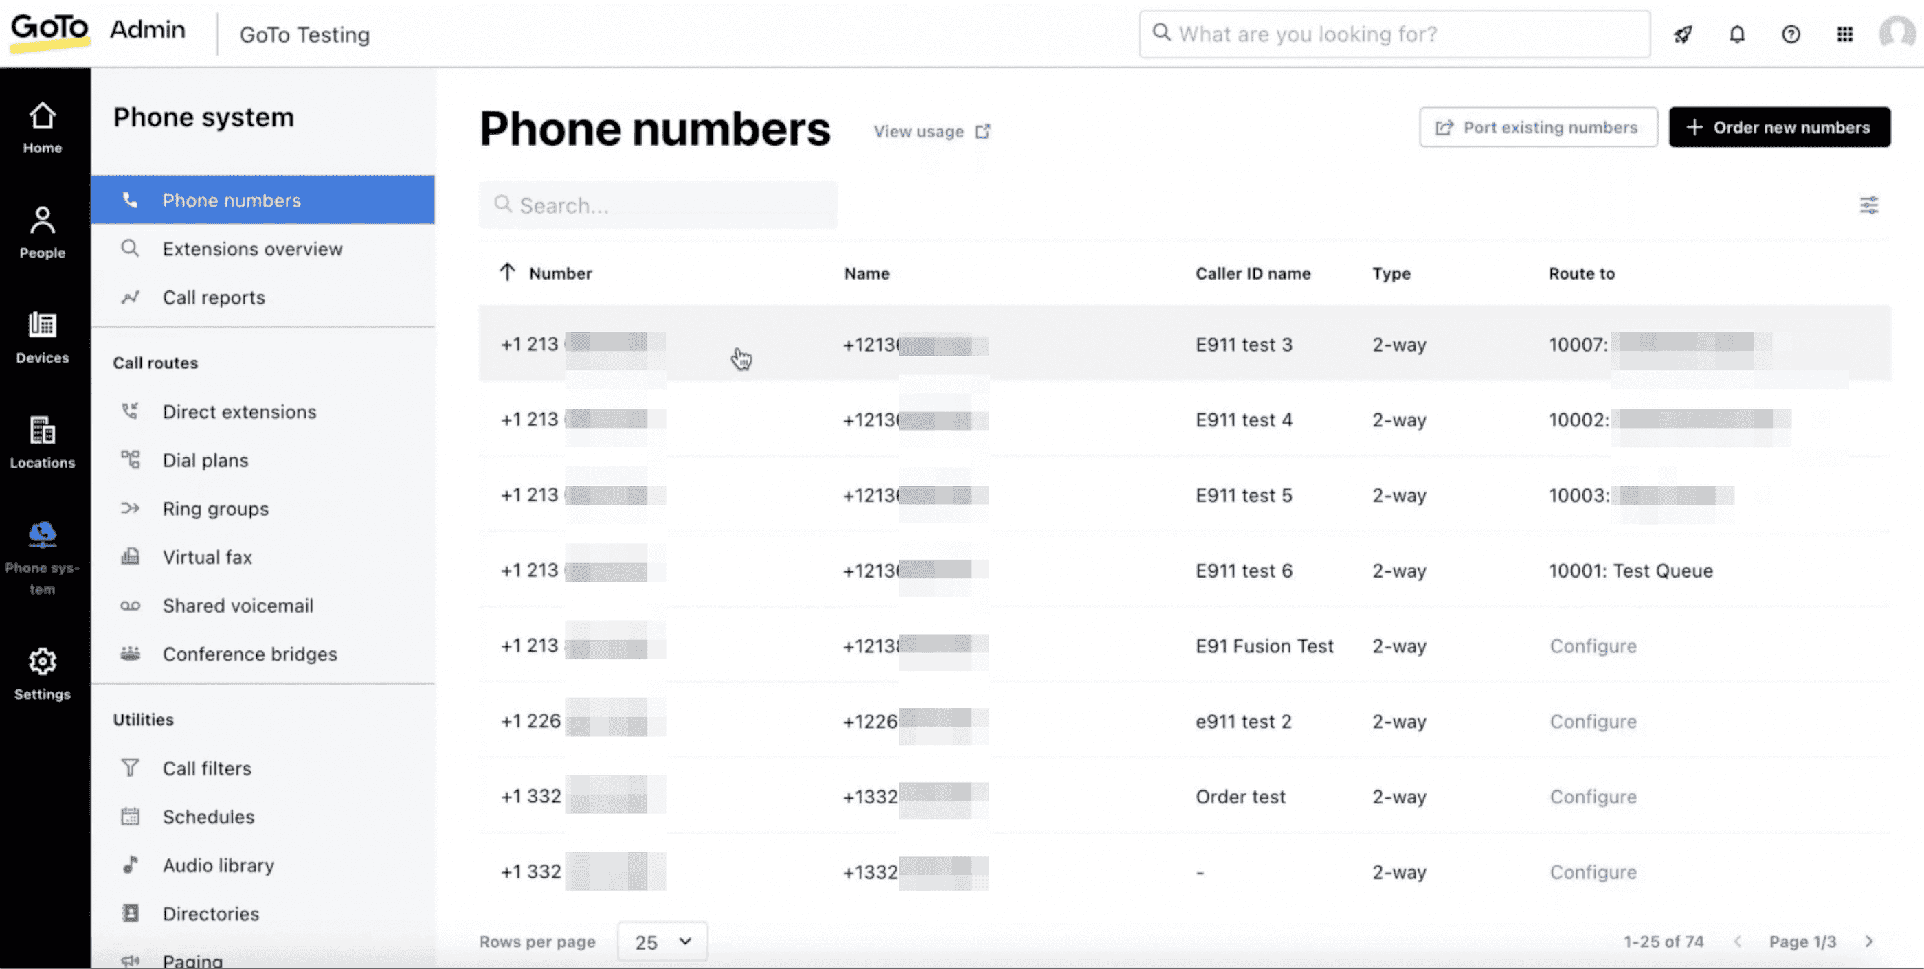1924x969 pixels.
Task: Select Call reports from the menu
Action: click(214, 297)
